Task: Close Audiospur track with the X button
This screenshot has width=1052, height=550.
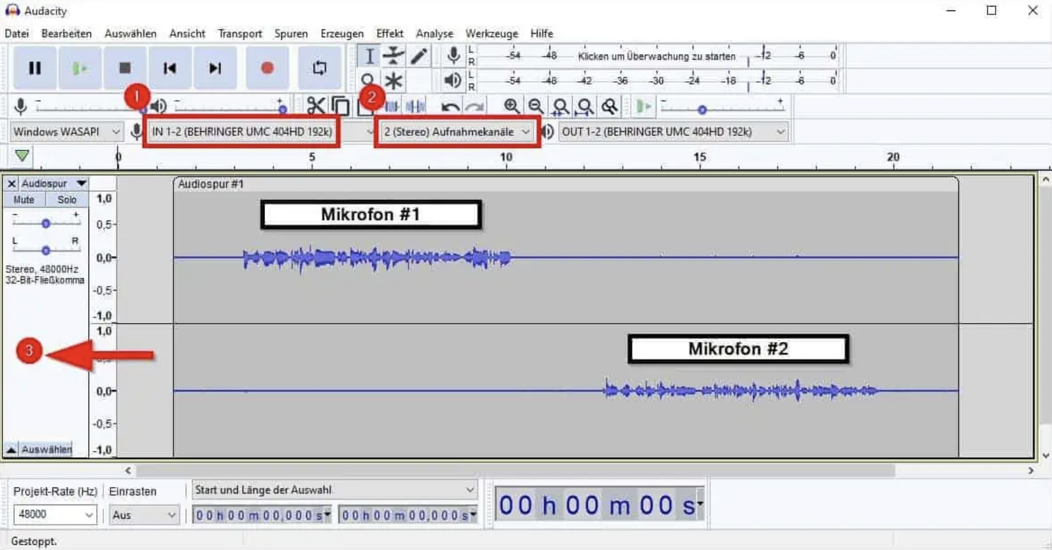Action: [11, 184]
